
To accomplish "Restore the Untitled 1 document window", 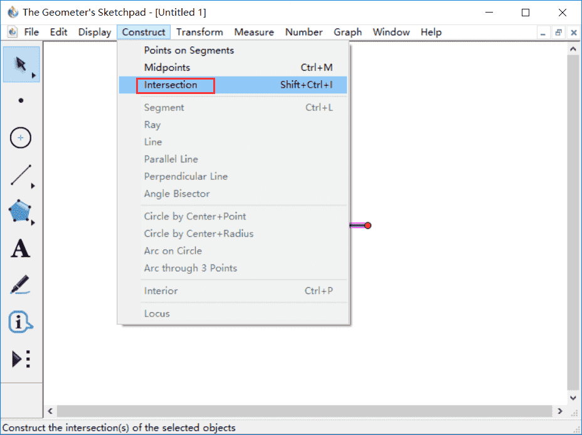I will point(558,33).
